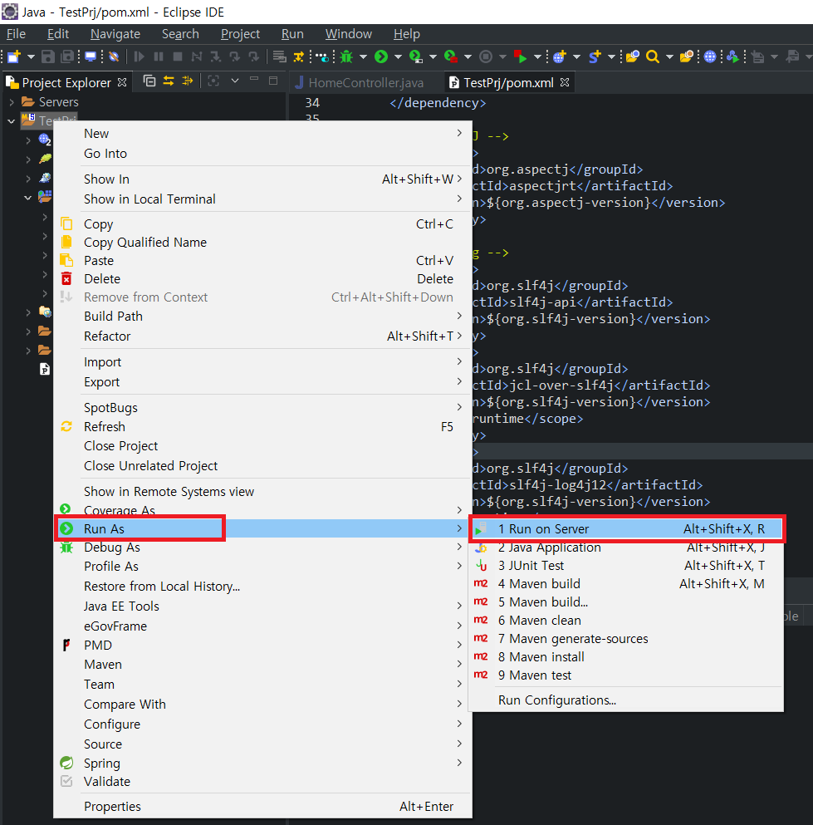Viewport: 813px width, 825px height.
Task: Close the TestPrj/pom.xml editor tab
Action: pyautogui.click(x=565, y=82)
